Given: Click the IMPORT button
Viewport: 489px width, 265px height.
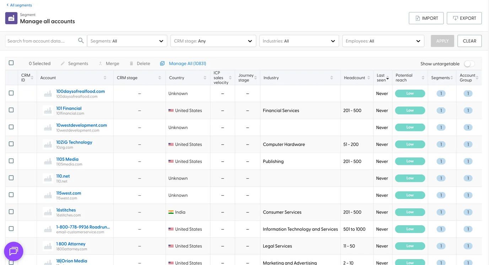Looking at the screenshot, I should [426, 18].
